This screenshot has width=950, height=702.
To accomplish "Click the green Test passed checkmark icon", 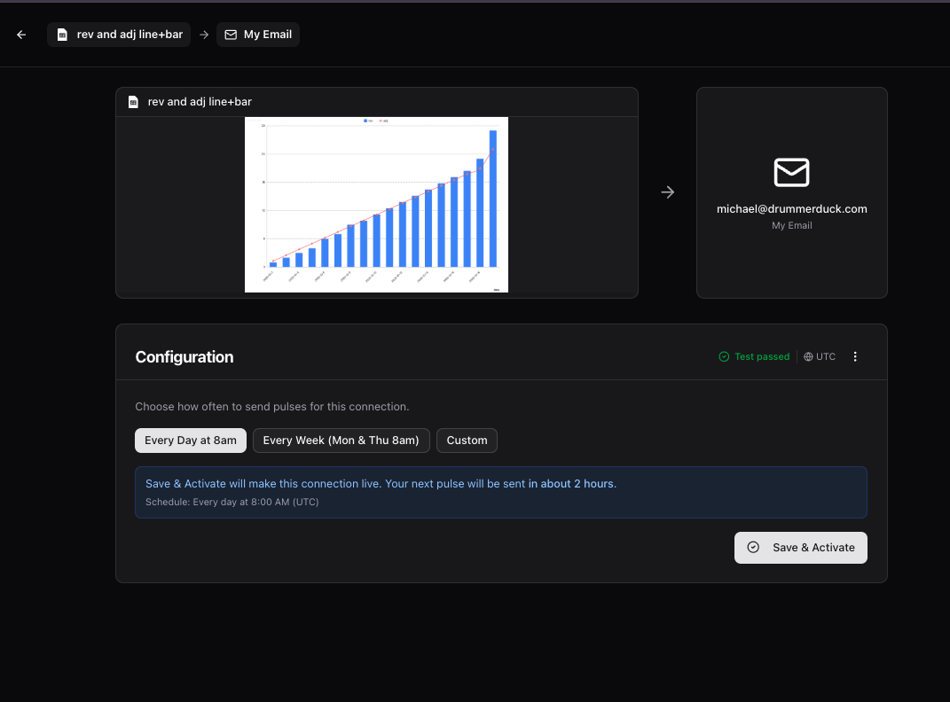I will click(x=723, y=356).
